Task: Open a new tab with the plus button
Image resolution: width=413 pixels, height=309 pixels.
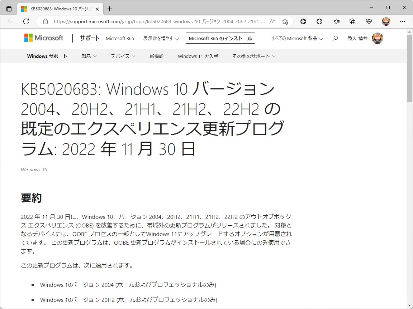Action: [109, 8]
